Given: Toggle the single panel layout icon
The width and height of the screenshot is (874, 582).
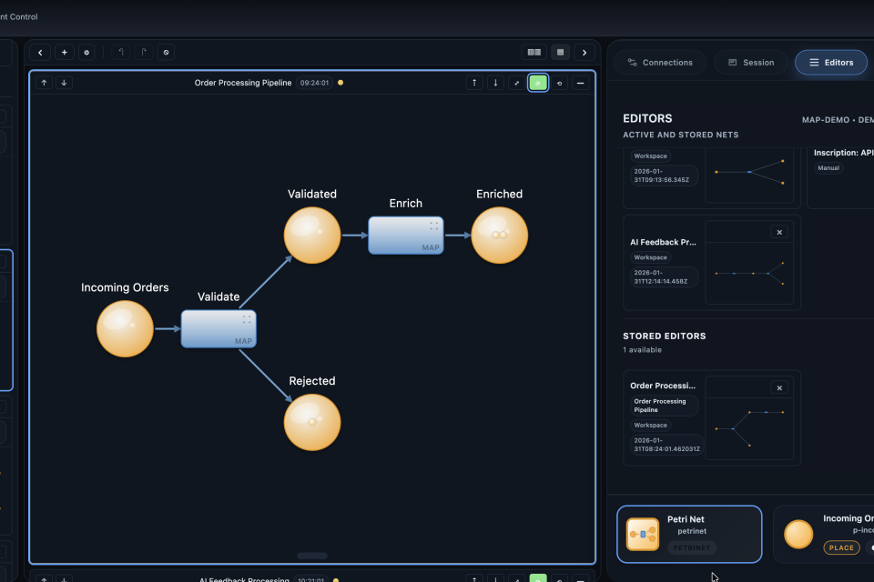Looking at the screenshot, I should [560, 53].
